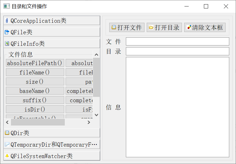The height and width of the screenshot is (164, 236).
Task: Switch to the QFileSystemWatcher类 page
Action: (x=52, y=156)
